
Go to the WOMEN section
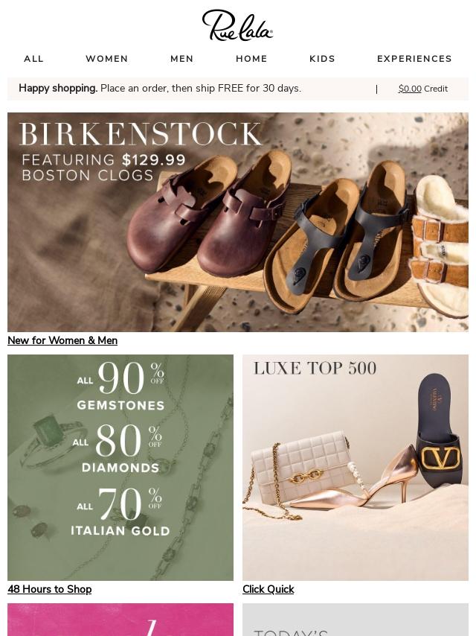[x=106, y=59]
